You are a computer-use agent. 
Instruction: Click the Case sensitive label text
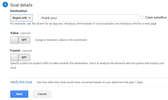pyautogui.click(x=156, y=17)
